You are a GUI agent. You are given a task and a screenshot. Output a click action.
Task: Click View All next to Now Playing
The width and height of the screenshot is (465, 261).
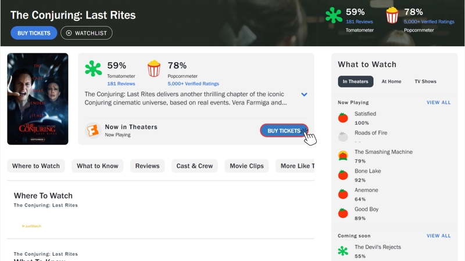click(x=438, y=103)
